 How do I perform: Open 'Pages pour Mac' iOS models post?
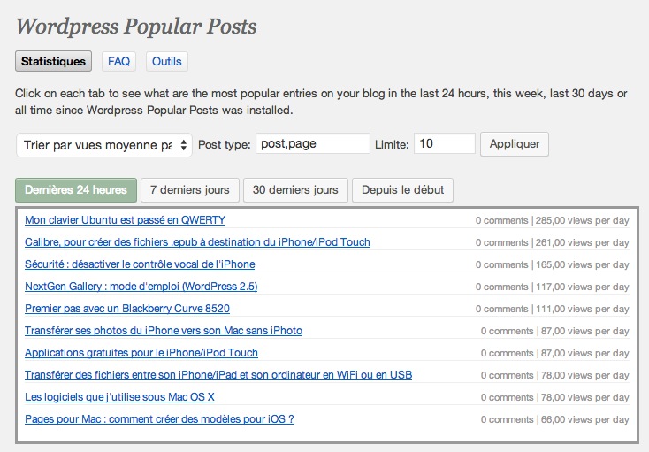pyautogui.click(x=159, y=418)
